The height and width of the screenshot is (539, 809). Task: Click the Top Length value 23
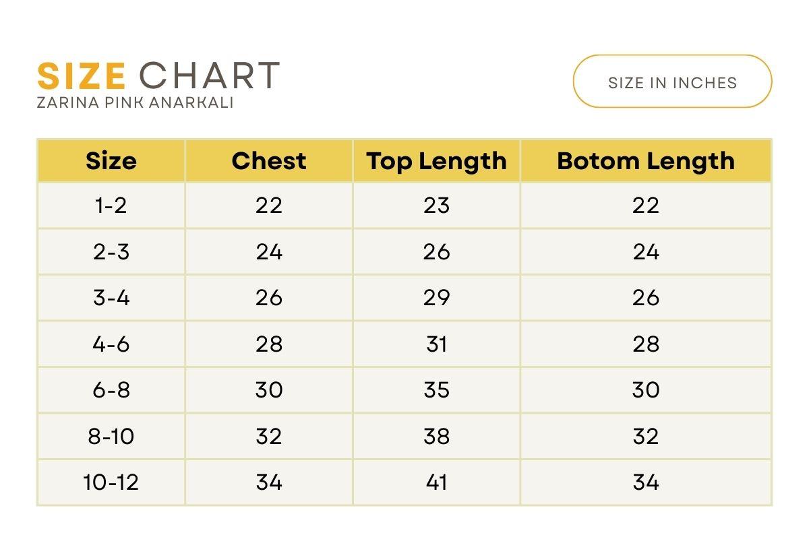point(436,205)
